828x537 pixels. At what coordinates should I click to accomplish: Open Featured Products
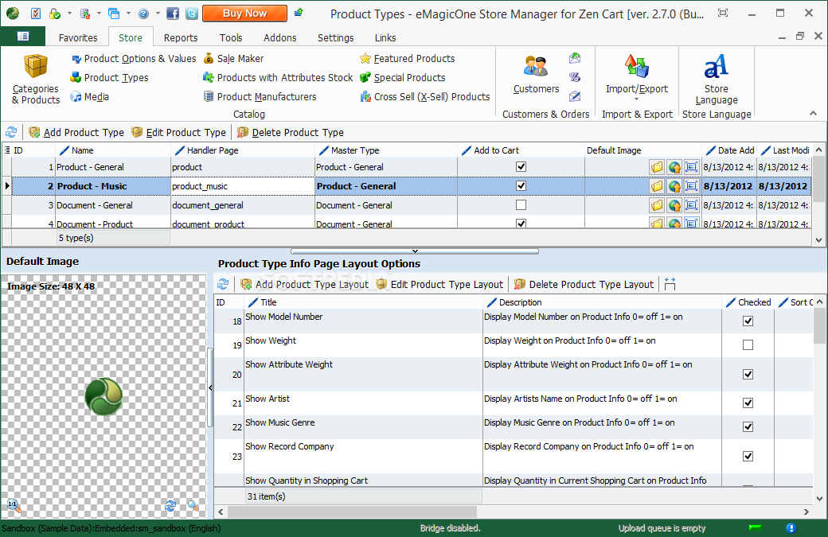pos(407,59)
